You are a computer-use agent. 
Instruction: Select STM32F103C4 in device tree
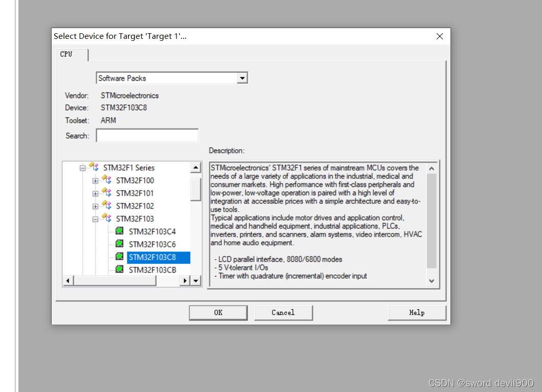(152, 232)
